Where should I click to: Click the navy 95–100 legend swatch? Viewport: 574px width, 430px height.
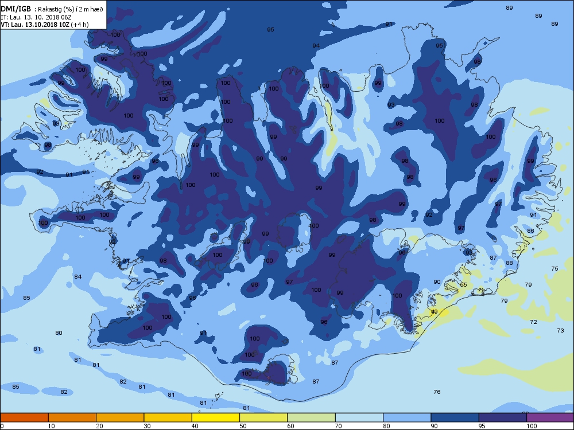[503, 417]
